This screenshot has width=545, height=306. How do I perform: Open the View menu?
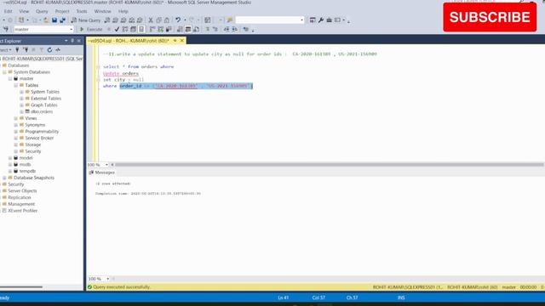point(24,11)
